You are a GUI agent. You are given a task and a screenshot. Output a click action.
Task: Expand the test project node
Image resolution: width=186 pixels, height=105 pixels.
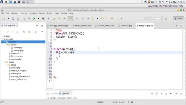click(2, 36)
